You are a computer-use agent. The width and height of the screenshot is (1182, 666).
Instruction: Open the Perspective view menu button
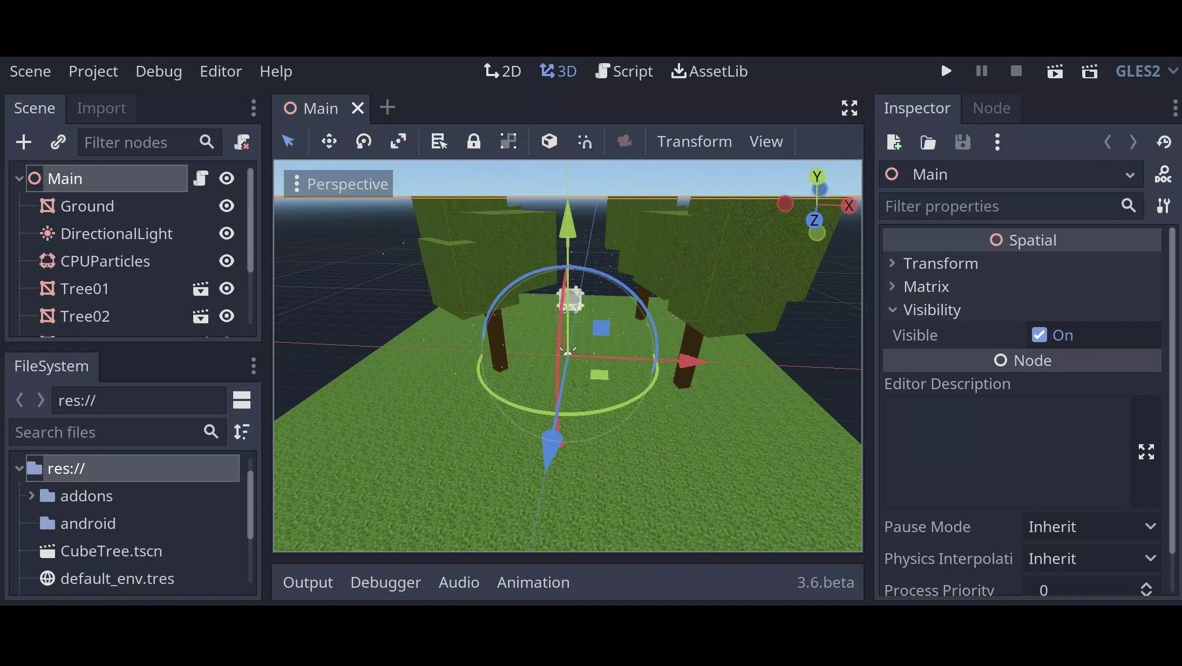pos(339,184)
